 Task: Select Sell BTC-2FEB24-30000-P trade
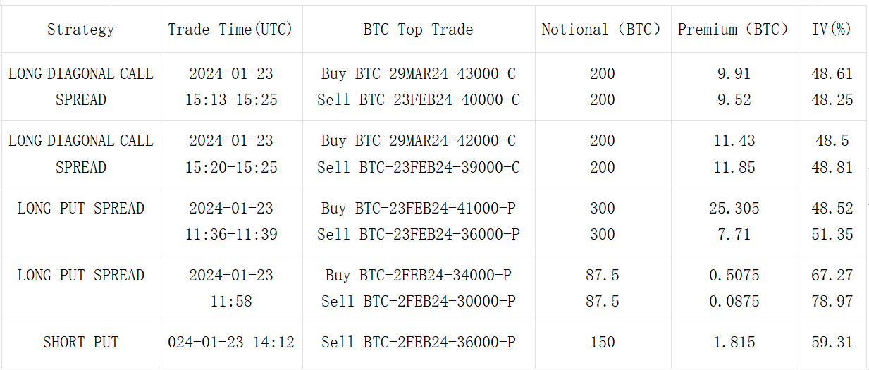(x=418, y=302)
